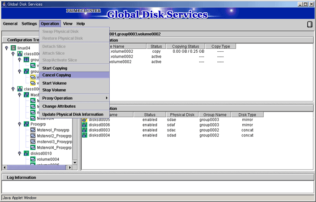Image resolution: width=316 pixels, height=202 pixels.
Task: Collapse the disksd0010 tree node
Action: tap(19, 153)
